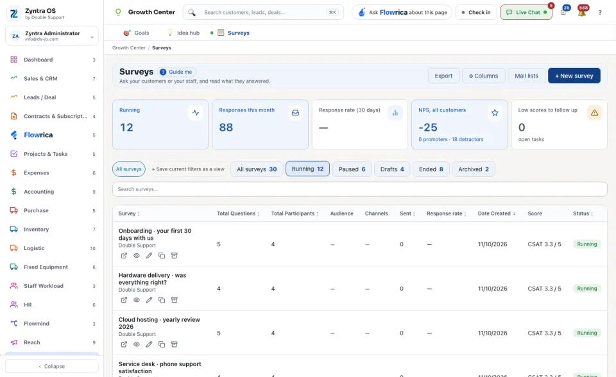Show the Cloud hosting survey using eye icon
The image size is (616, 377).
[136, 344]
